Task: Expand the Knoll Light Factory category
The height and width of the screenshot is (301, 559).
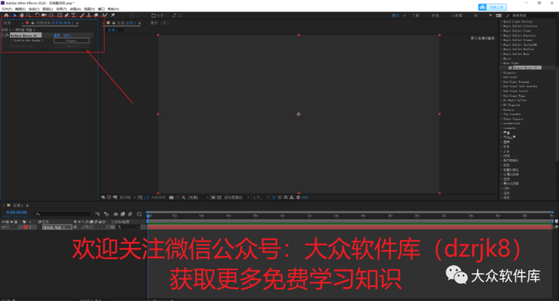Action: pyautogui.click(x=502, y=22)
